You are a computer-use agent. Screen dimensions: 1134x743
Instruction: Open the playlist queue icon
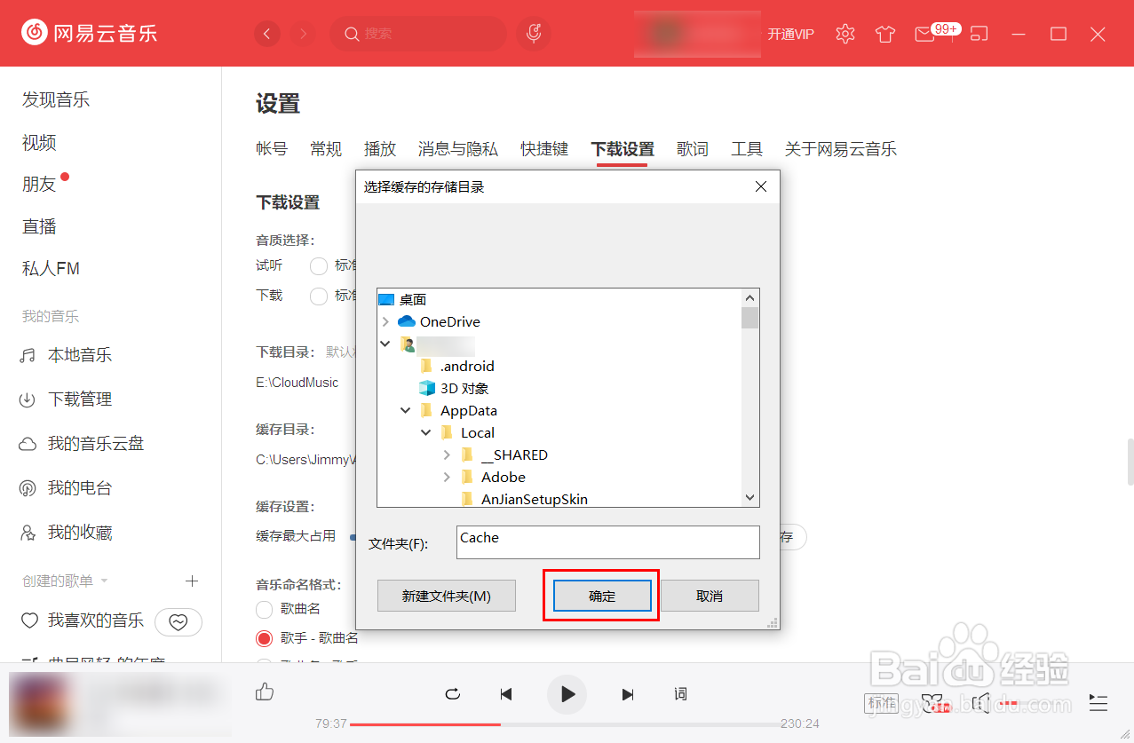(x=1098, y=703)
